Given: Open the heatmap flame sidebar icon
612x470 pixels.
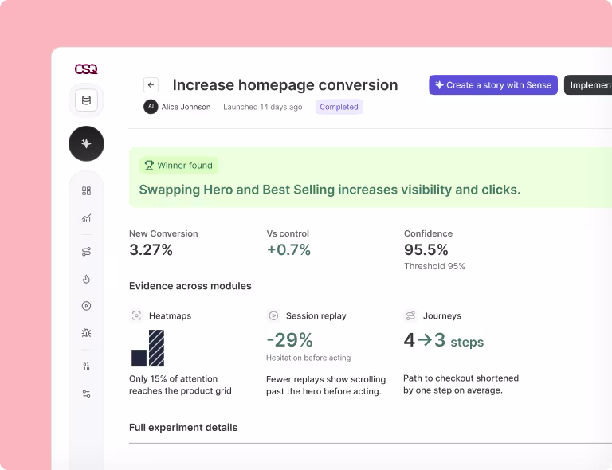Looking at the screenshot, I should click(86, 279).
